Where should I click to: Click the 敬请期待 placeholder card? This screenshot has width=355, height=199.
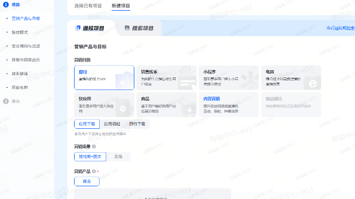(x=291, y=104)
